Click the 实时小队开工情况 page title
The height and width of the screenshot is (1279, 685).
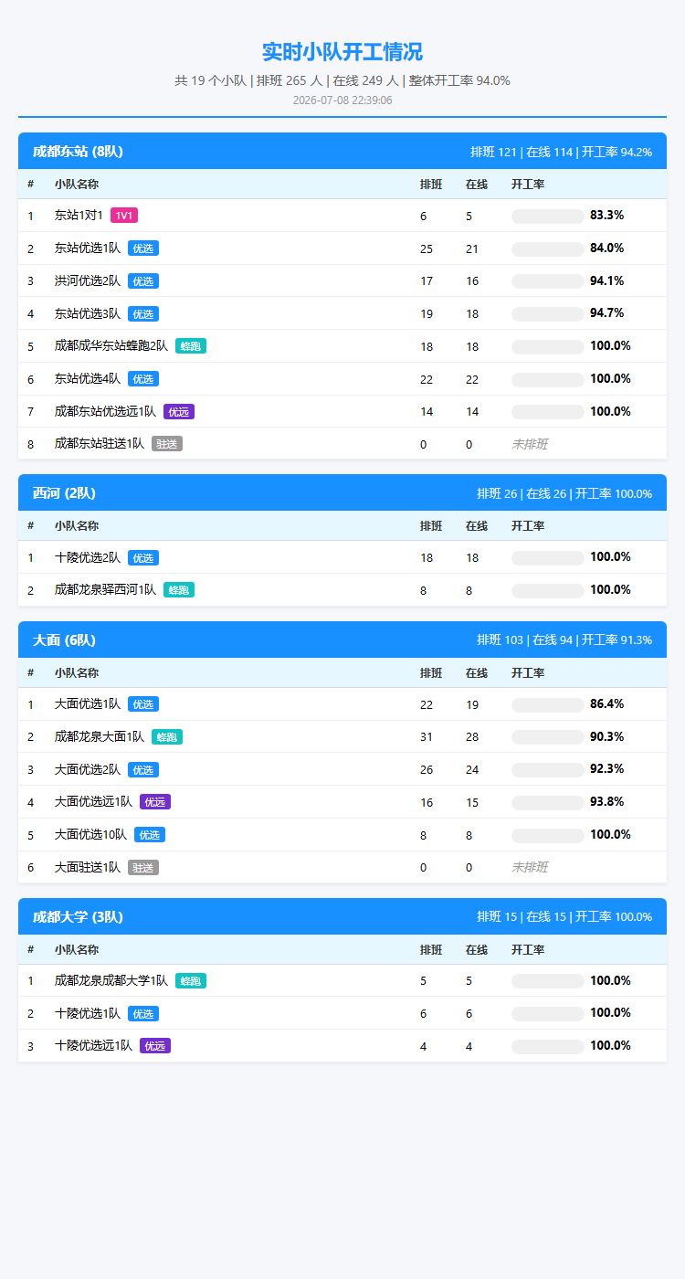click(342, 52)
